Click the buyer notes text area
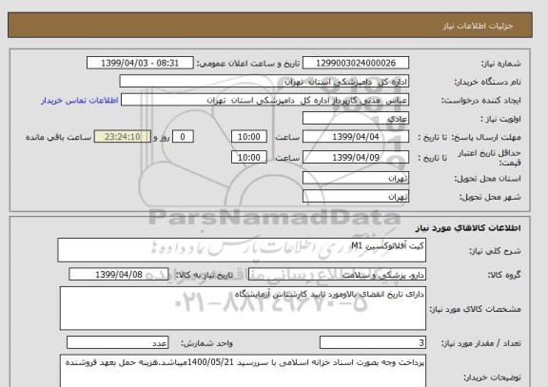Viewport: 548px width, 387px height. (243, 371)
